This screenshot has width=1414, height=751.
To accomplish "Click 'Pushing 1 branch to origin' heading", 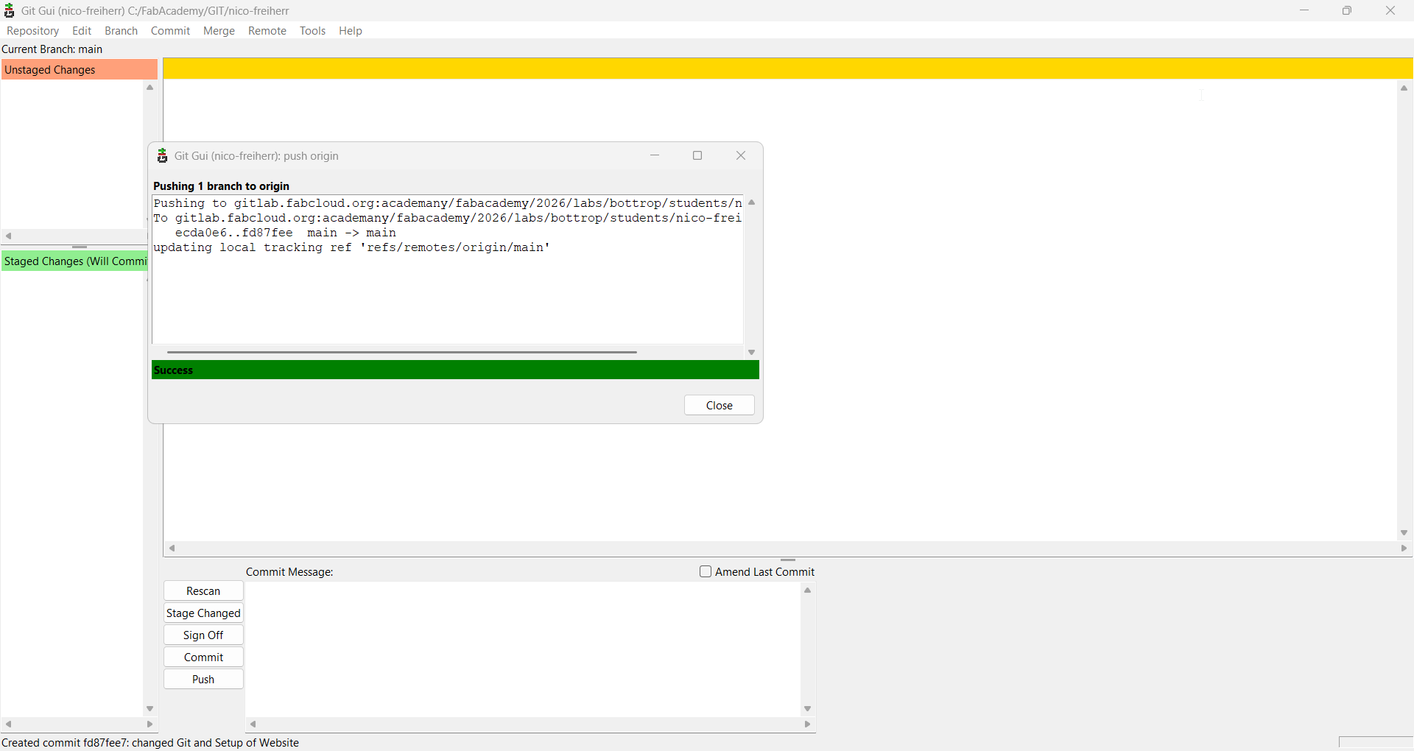I will [221, 186].
